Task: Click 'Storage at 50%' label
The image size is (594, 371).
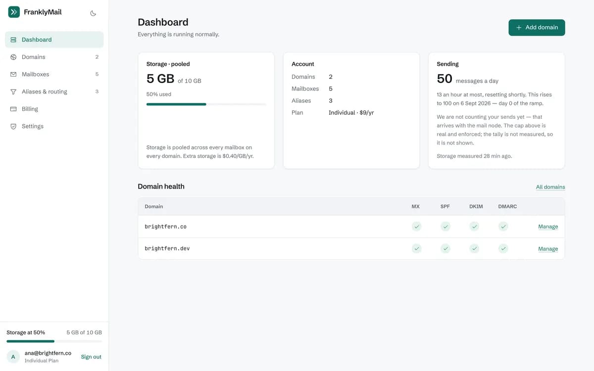Action: (26, 332)
